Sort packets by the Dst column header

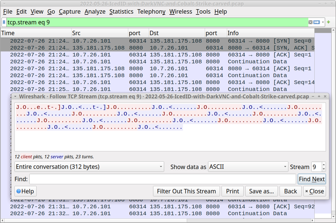177,33
